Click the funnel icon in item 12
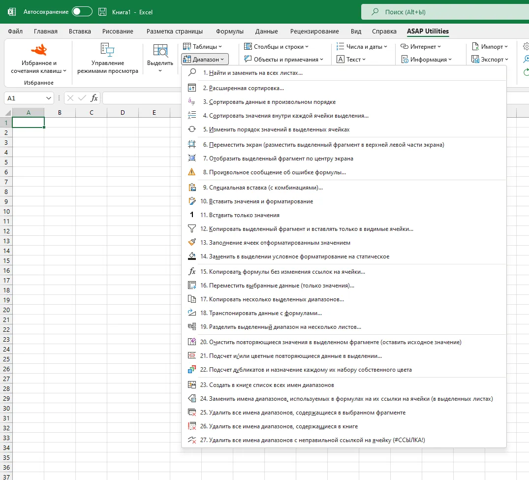 click(x=192, y=229)
